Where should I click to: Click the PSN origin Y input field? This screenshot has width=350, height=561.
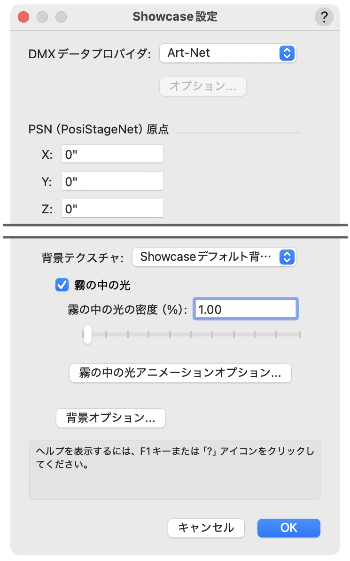click(112, 182)
